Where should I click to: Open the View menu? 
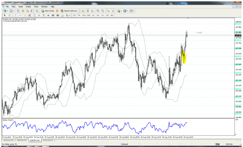14,7
